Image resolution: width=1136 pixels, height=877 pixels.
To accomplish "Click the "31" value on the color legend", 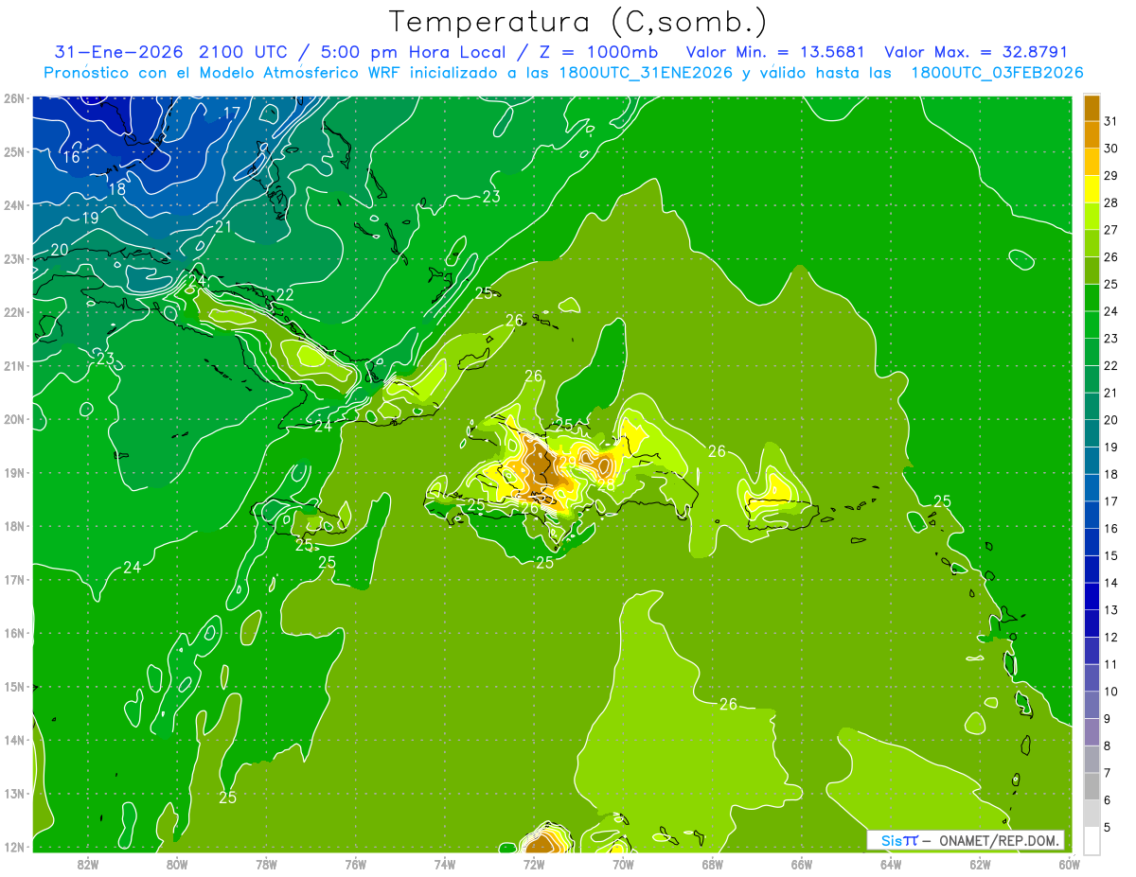I will [x=1110, y=121].
